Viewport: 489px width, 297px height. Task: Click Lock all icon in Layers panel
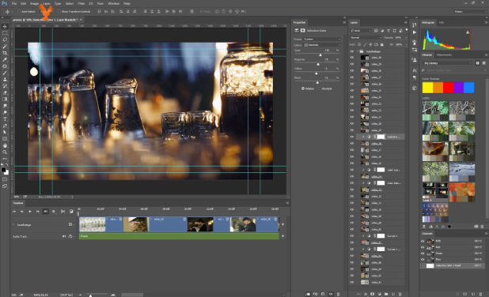coord(381,44)
